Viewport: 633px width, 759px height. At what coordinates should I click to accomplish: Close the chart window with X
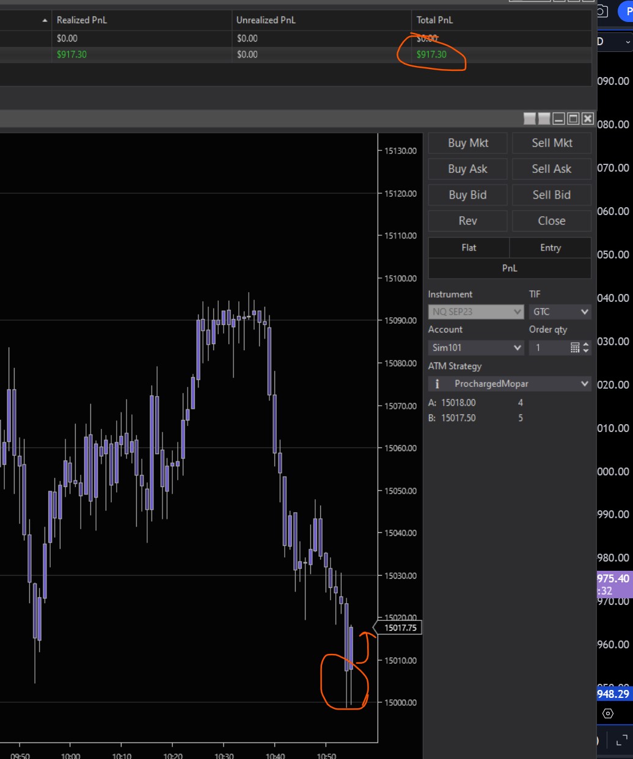587,119
